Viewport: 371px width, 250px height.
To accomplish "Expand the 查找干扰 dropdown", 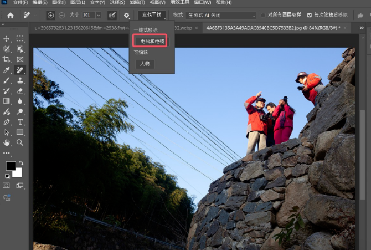I will click(152, 15).
